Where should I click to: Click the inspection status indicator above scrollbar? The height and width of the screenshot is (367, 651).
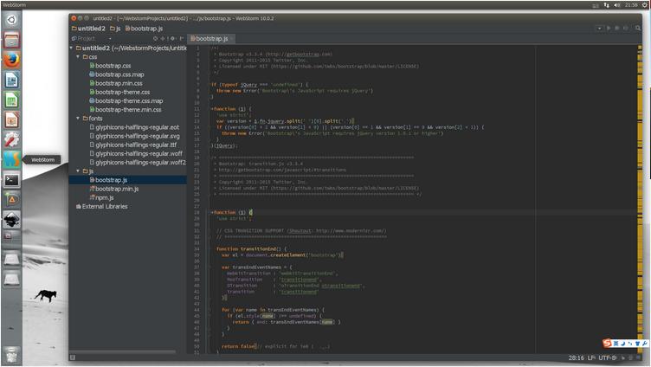tap(640, 48)
